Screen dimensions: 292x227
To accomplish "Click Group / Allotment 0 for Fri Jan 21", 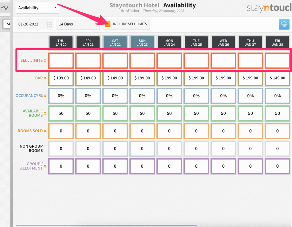I will tap(88, 166).
